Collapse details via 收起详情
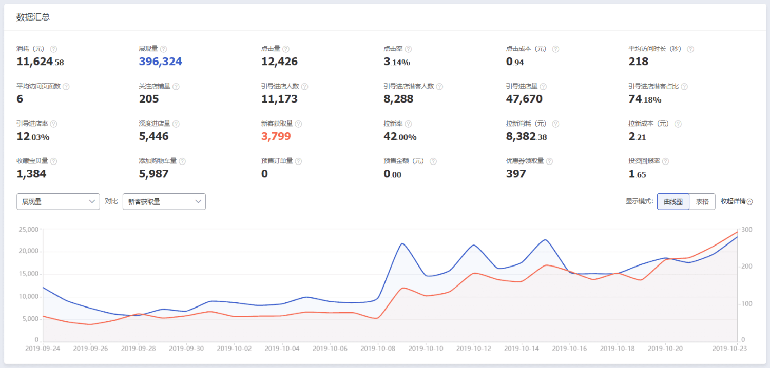Viewport: 770px width, 368px height. point(737,201)
